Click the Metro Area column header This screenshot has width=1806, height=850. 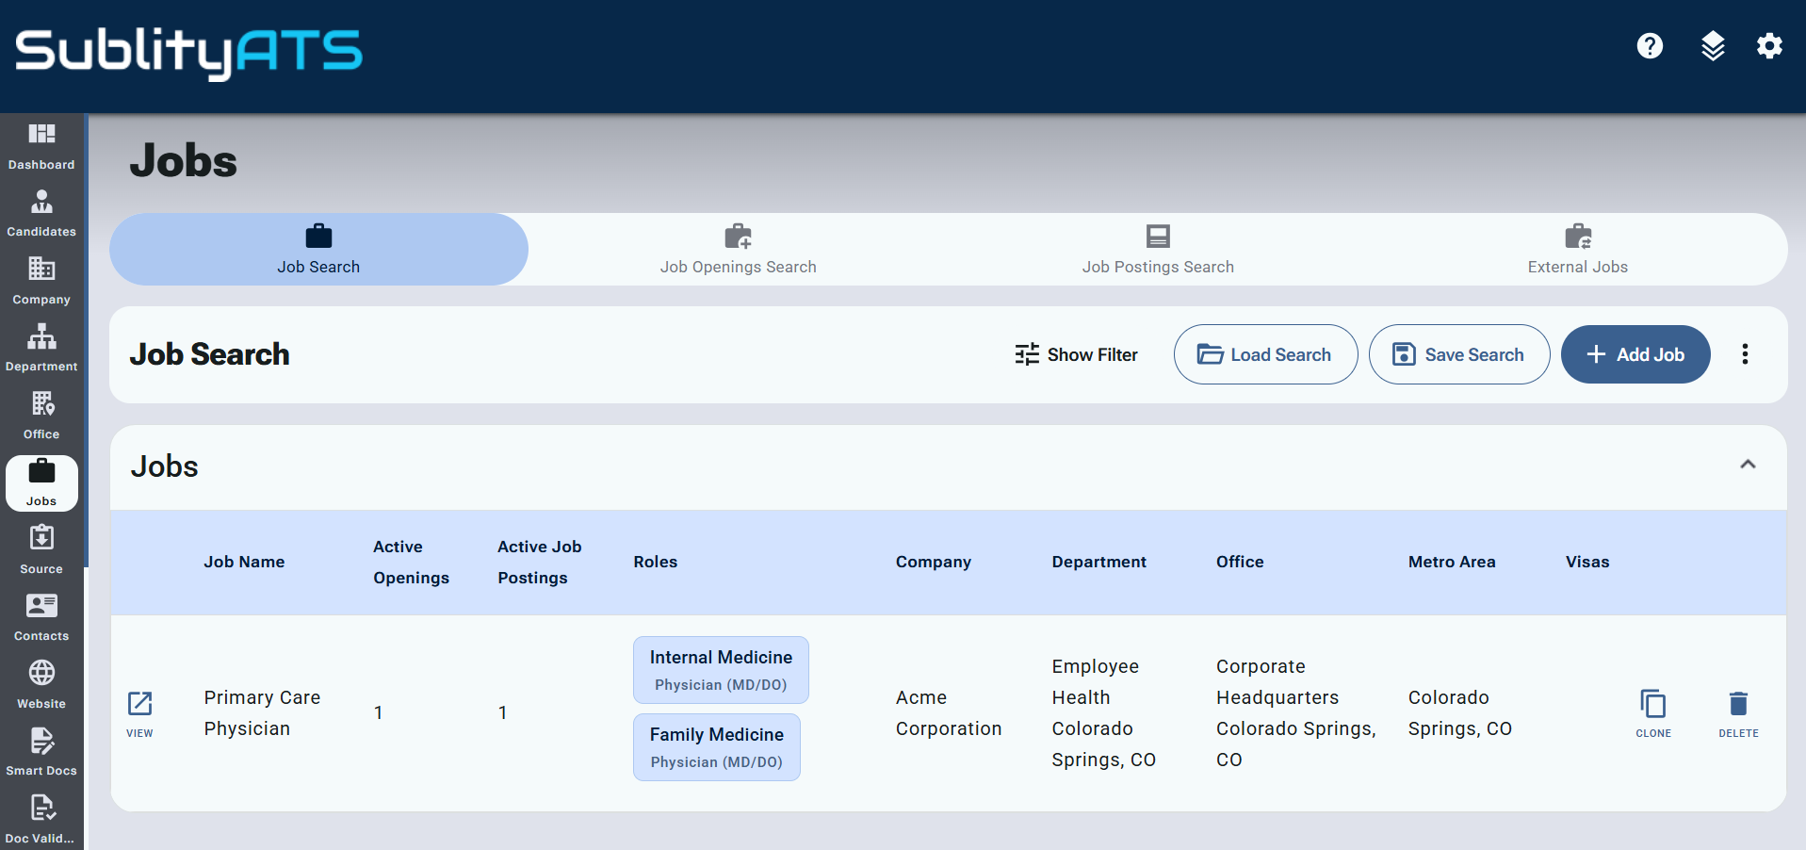coord(1452,562)
